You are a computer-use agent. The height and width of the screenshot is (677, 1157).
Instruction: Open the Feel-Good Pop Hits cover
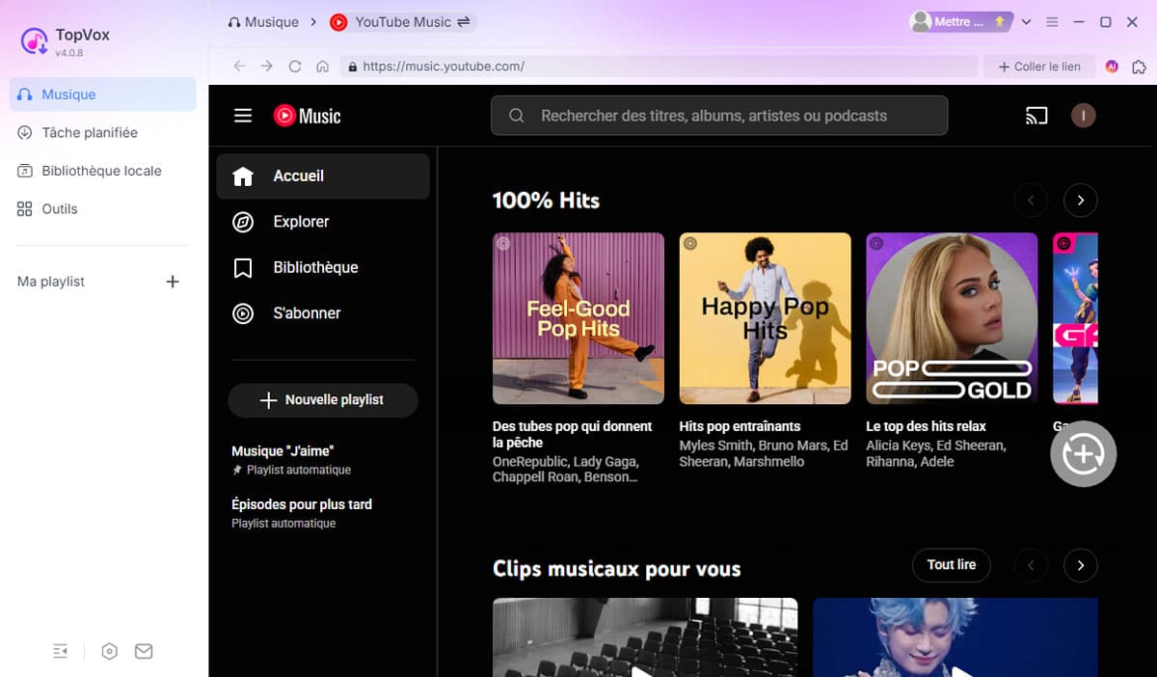(x=578, y=318)
